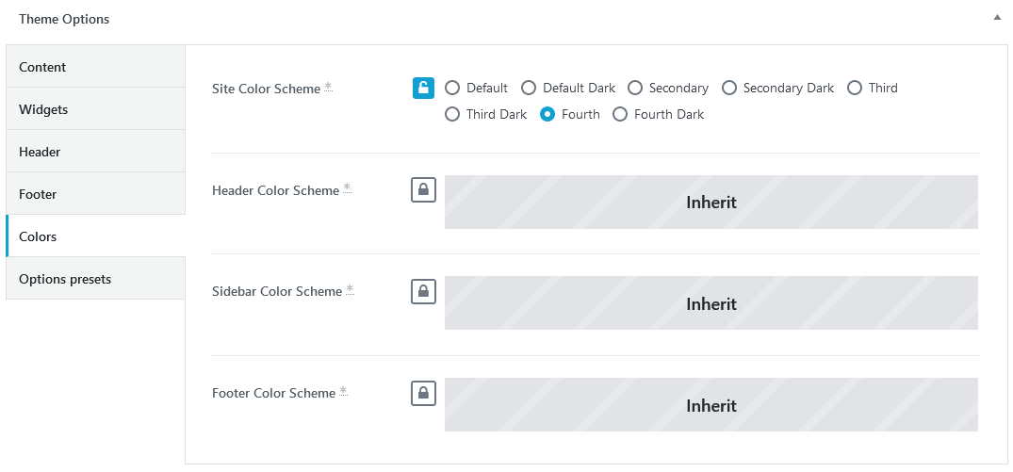This screenshot has height=472, width=1013.
Task: Click the Sidebar Color Scheme Inherit field
Action: click(x=711, y=303)
